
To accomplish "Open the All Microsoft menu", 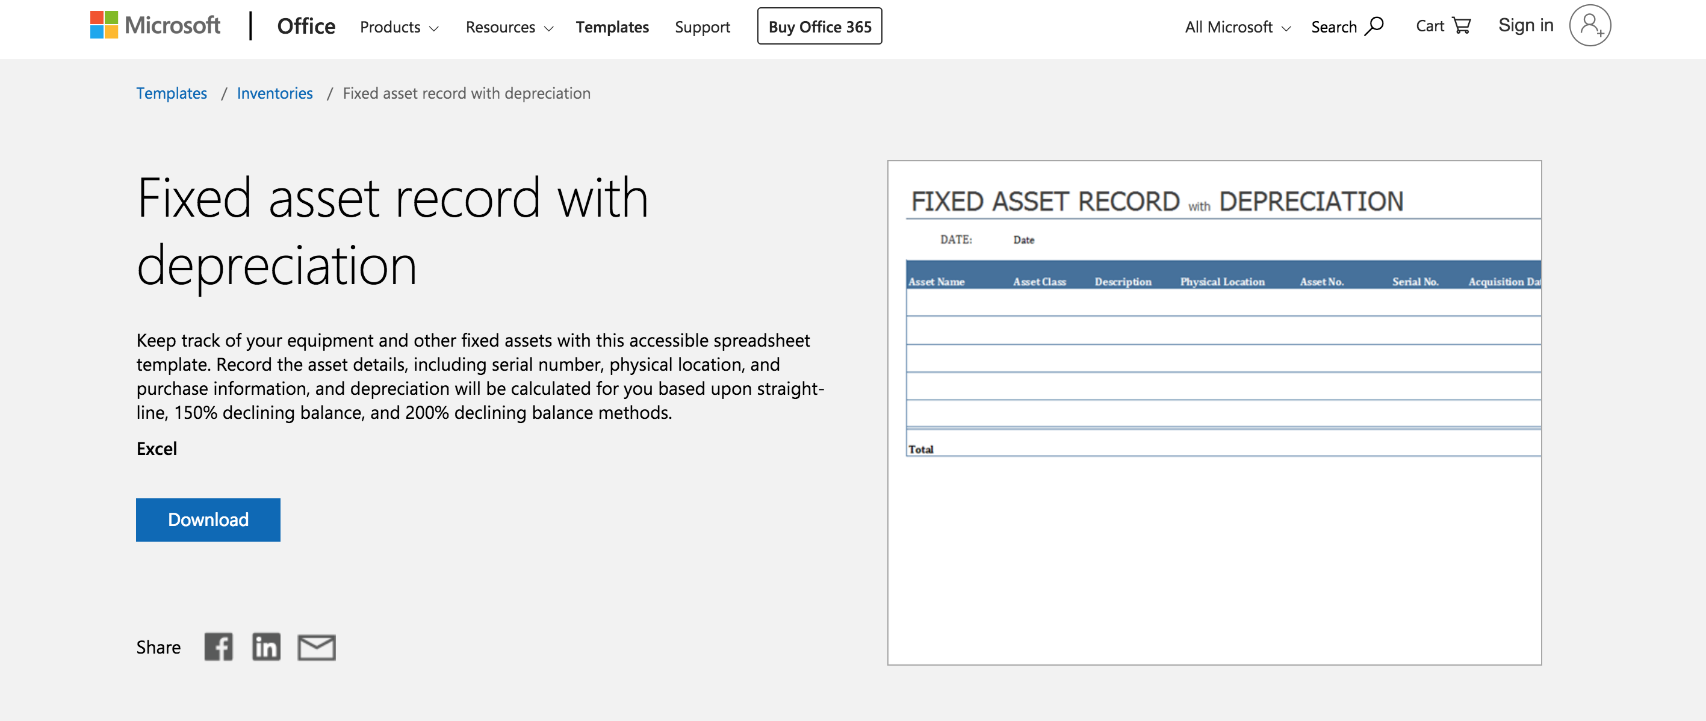I will (x=1237, y=27).
